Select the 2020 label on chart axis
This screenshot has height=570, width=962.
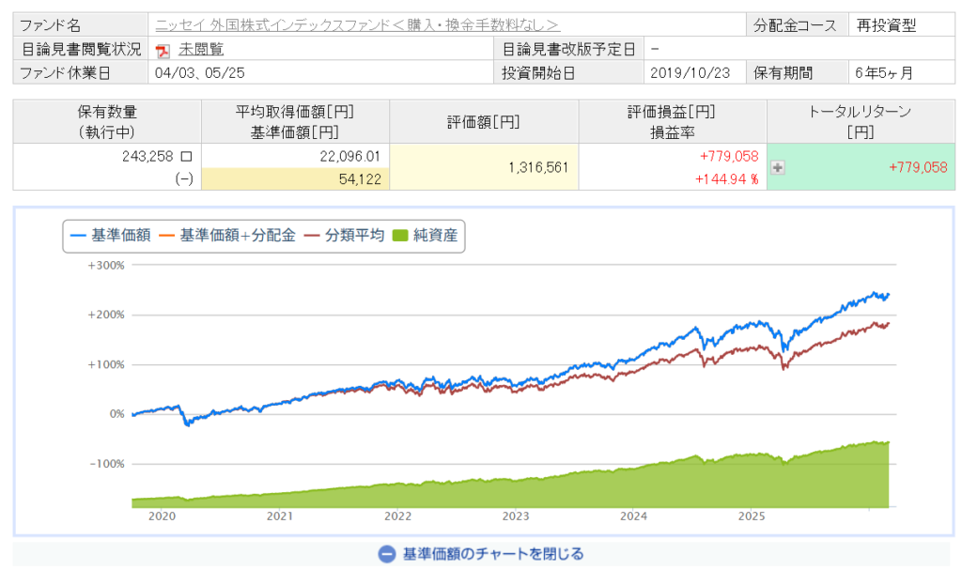point(162,516)
